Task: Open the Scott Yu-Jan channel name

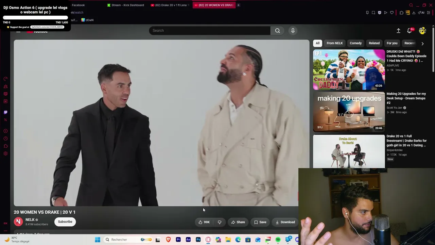Action: [394, 108]
